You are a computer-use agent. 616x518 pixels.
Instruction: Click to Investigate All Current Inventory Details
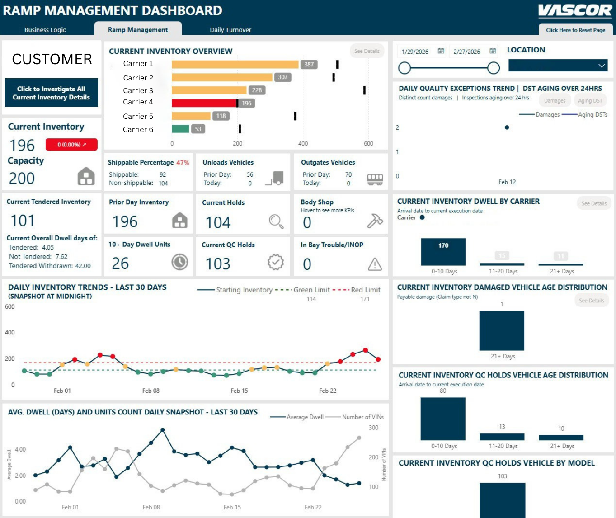click(51, 93)
